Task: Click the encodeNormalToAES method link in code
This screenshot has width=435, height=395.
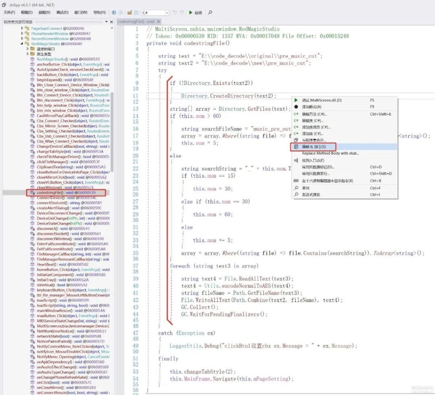Action: (x=251, y=286)
